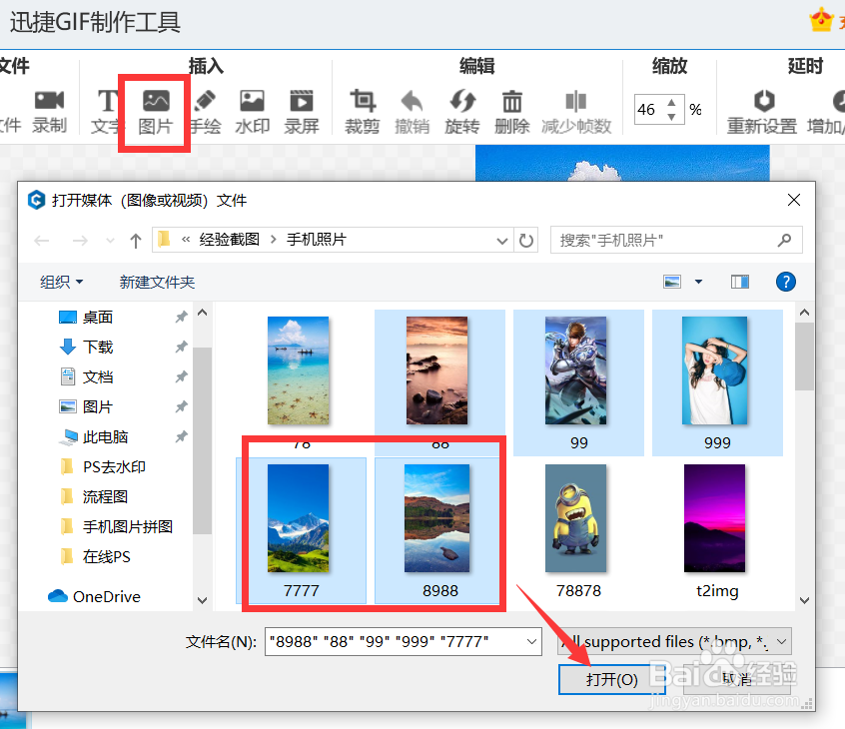Select OneDrive in navigation pane

pyautogui.click(x=106, y=596)
